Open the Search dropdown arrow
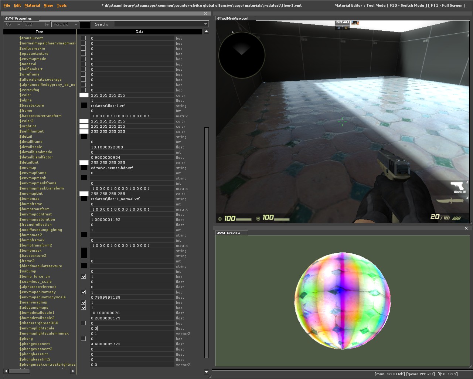This screenshot has height=379, width=473. pos(205,24)
